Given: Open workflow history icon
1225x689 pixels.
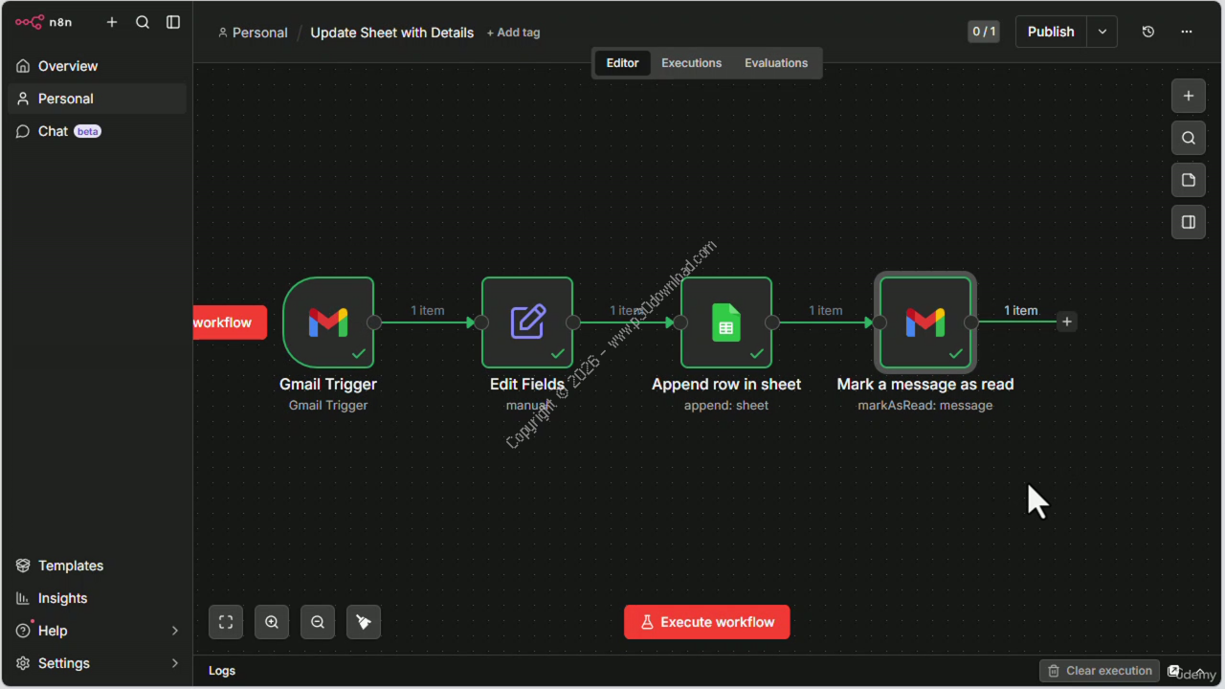Looking at the screenshot, I should pyautogui.click(x=1148, y=32).
